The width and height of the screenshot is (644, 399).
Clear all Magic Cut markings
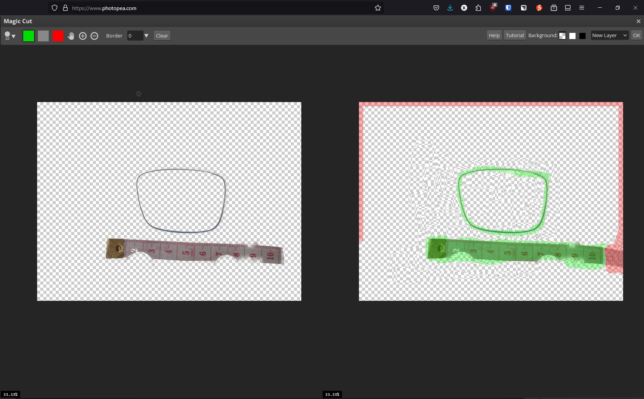[x=162, y=36]
